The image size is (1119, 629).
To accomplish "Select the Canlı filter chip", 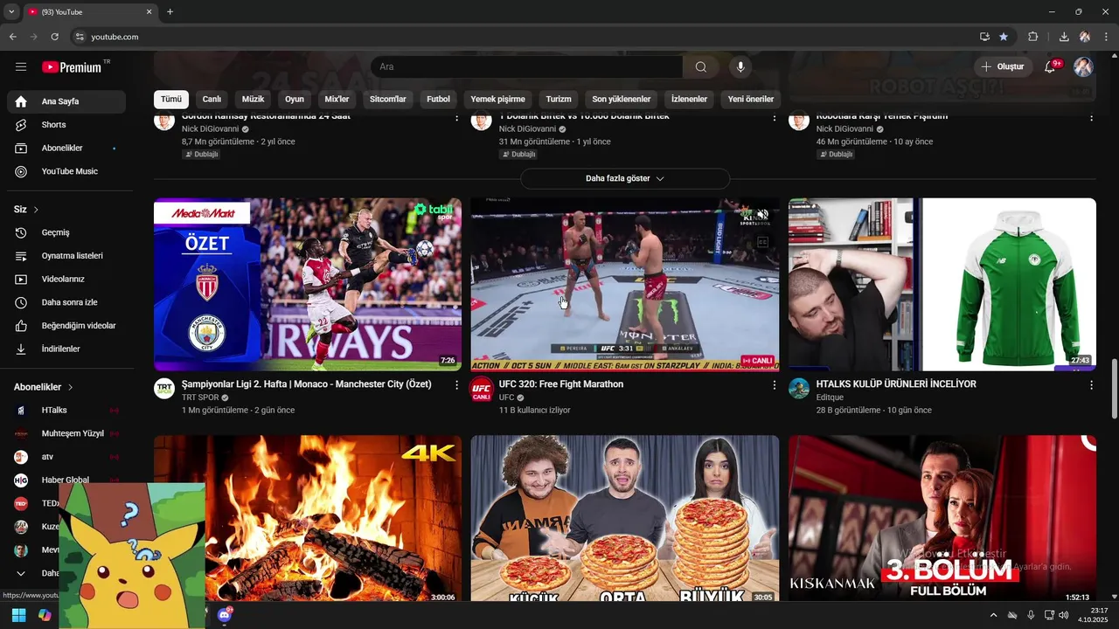I will (212, 100).
